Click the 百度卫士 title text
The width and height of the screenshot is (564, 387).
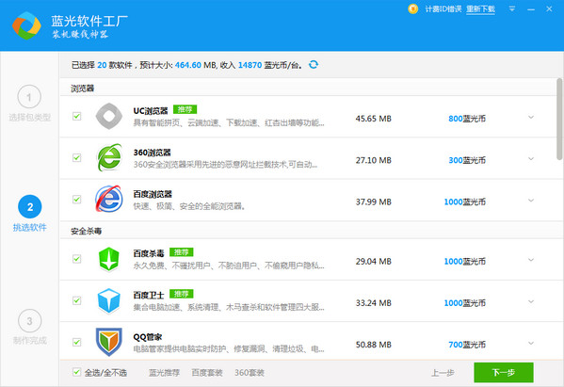[x=149, y=296]
